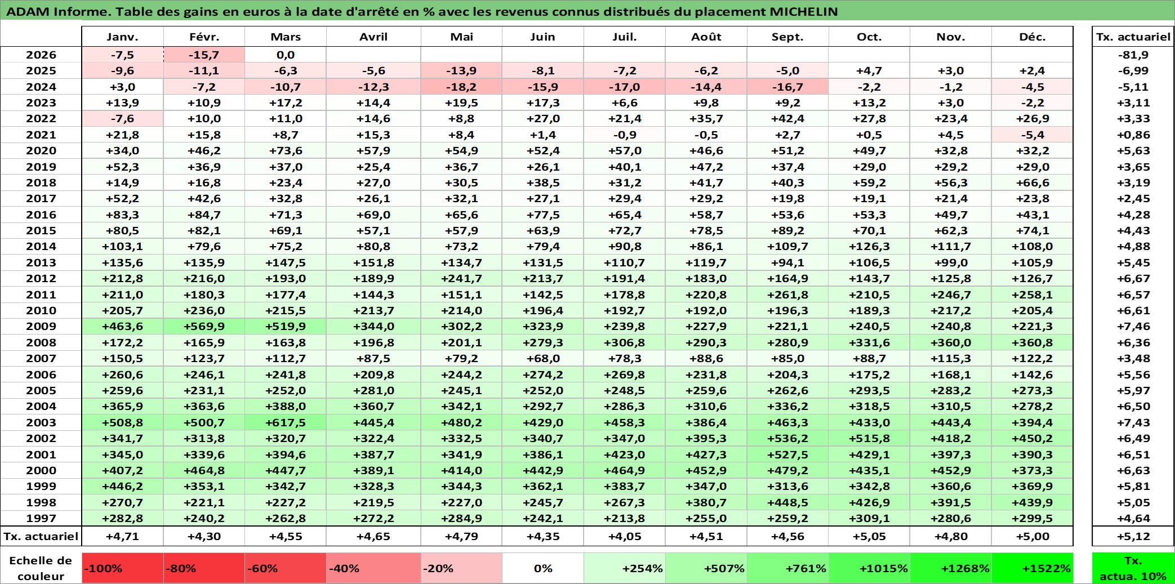This screenshot has width=1175, height=584.
Task: Select the 2026 year row label
Action: (41, 55)
